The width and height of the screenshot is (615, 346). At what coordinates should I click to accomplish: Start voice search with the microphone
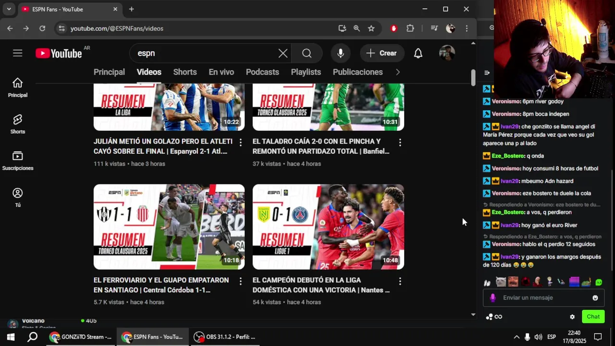pos(341,53)
